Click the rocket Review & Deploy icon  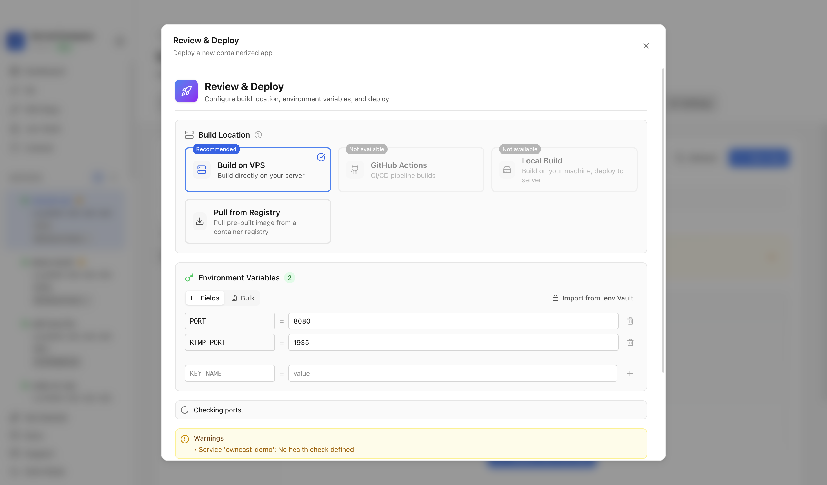click(x=186, y=91)
